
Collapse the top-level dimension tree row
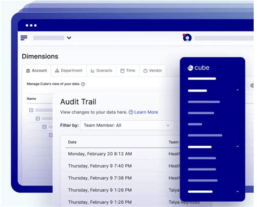[31, 110]
